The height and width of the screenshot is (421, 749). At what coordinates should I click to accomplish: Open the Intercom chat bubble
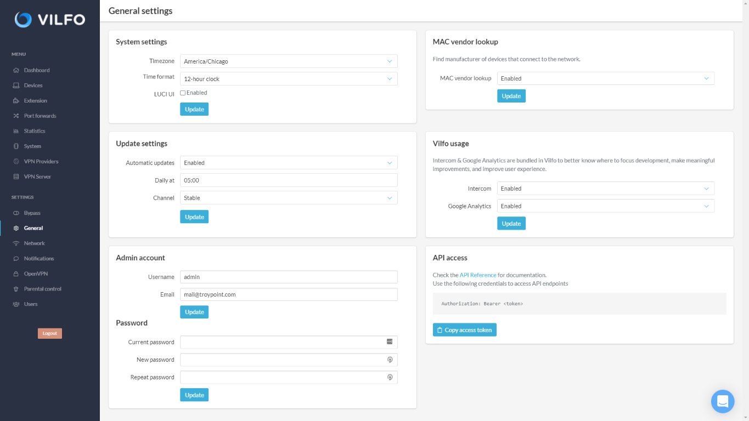click(723, 401)
